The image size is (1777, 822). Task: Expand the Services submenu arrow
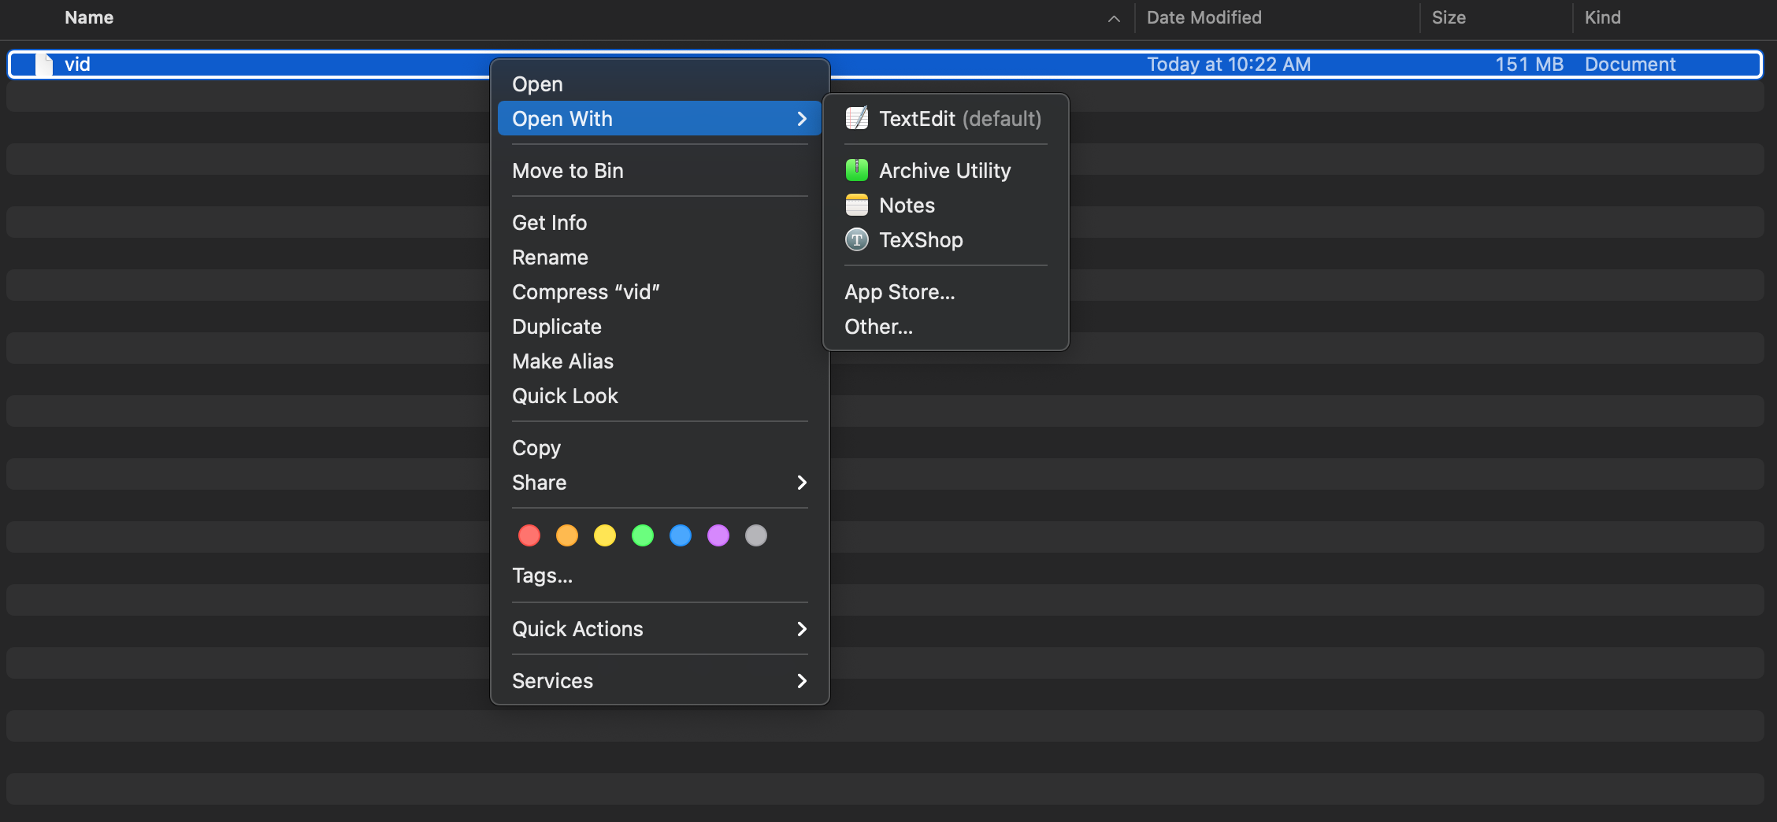802,681
